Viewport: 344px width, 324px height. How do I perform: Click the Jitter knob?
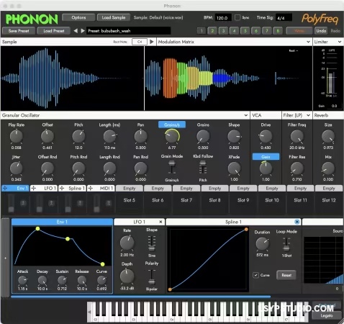tap(16, 168)
